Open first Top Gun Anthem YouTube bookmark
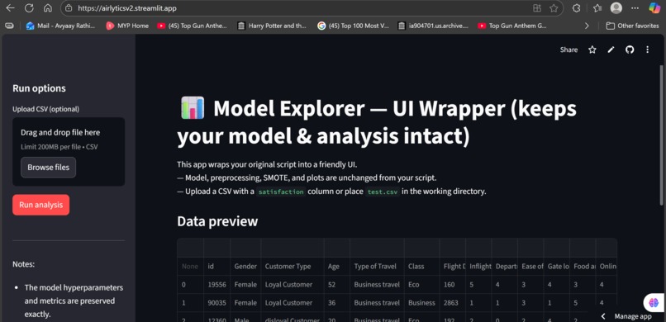Image resolution: width=666 pixels, height=322 pixels. click(192, 26)
